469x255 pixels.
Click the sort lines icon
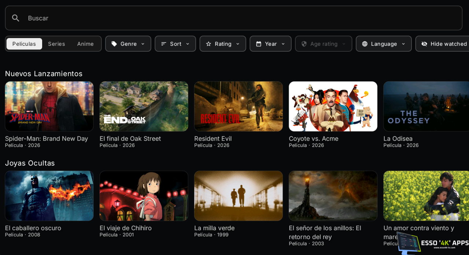[164, 44]
